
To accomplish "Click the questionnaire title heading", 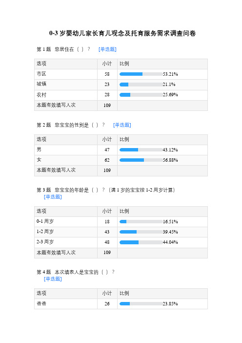I will coord(122,33).
